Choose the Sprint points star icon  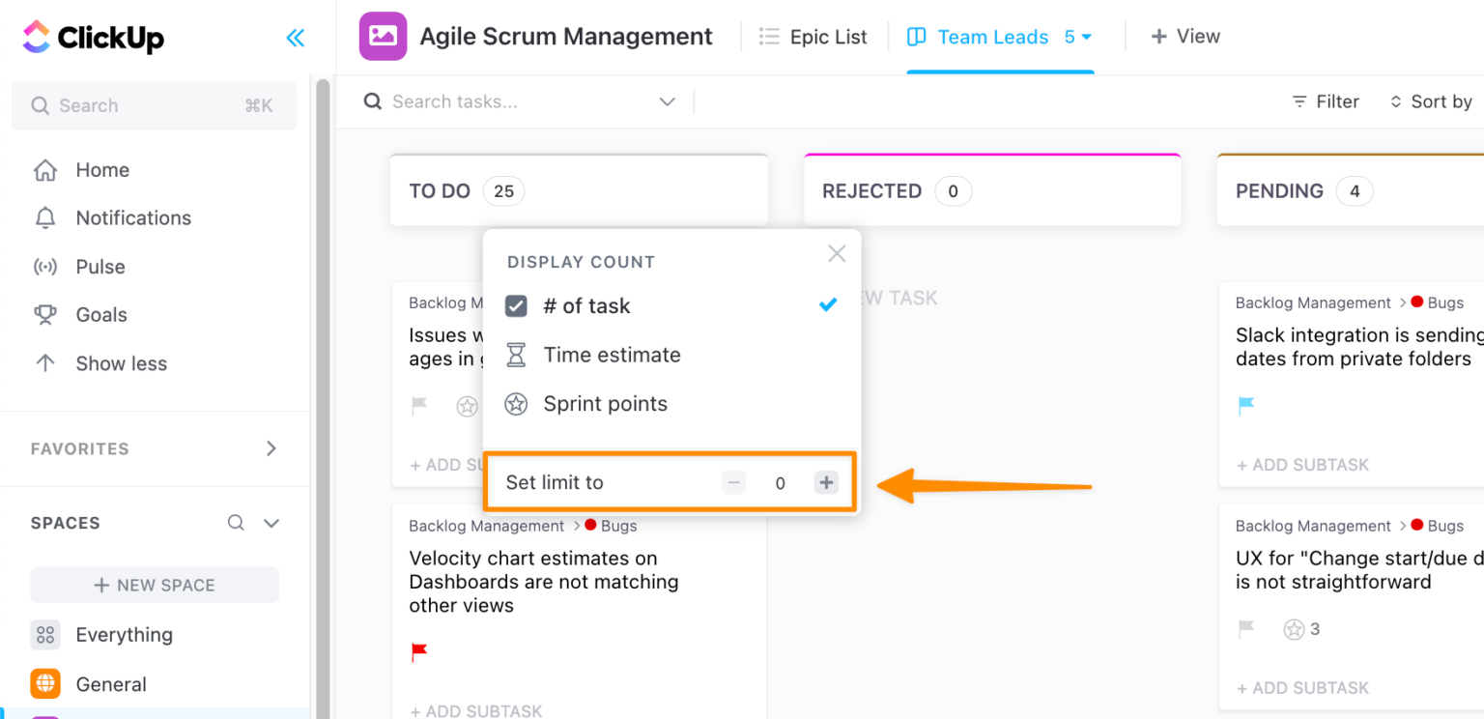click(x=516, y=403)
